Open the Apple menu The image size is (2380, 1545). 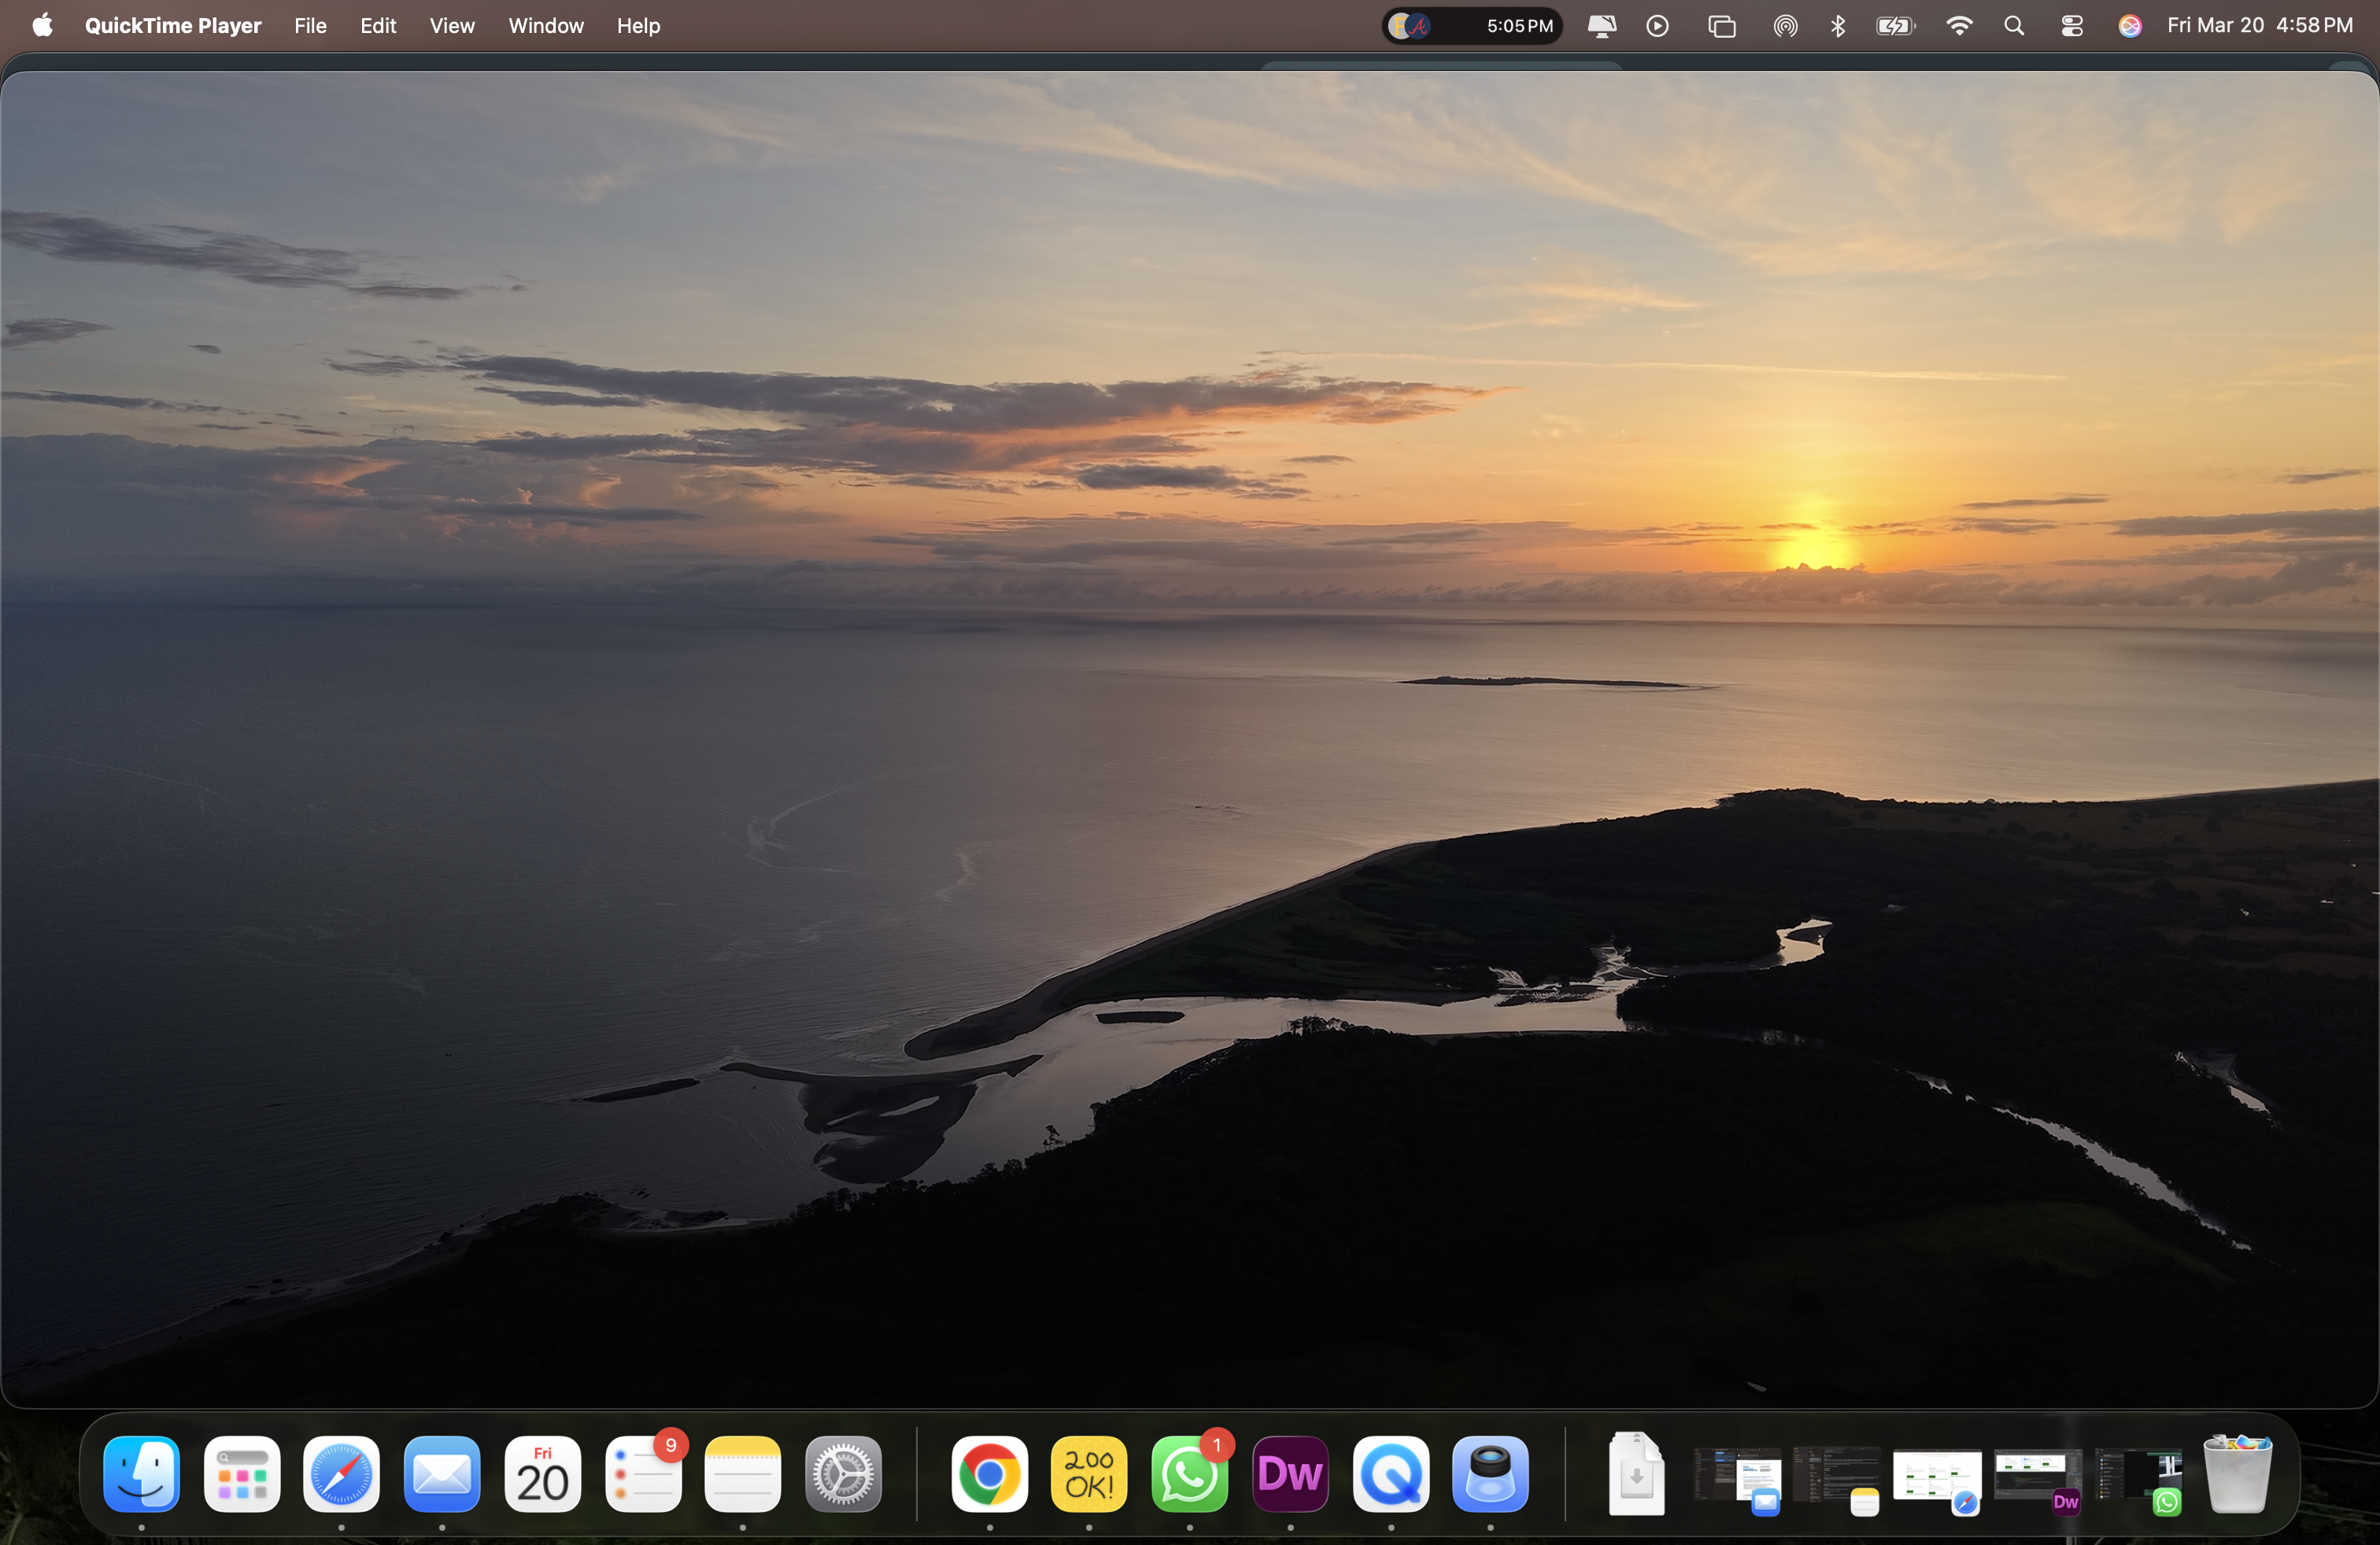(42, 25)
